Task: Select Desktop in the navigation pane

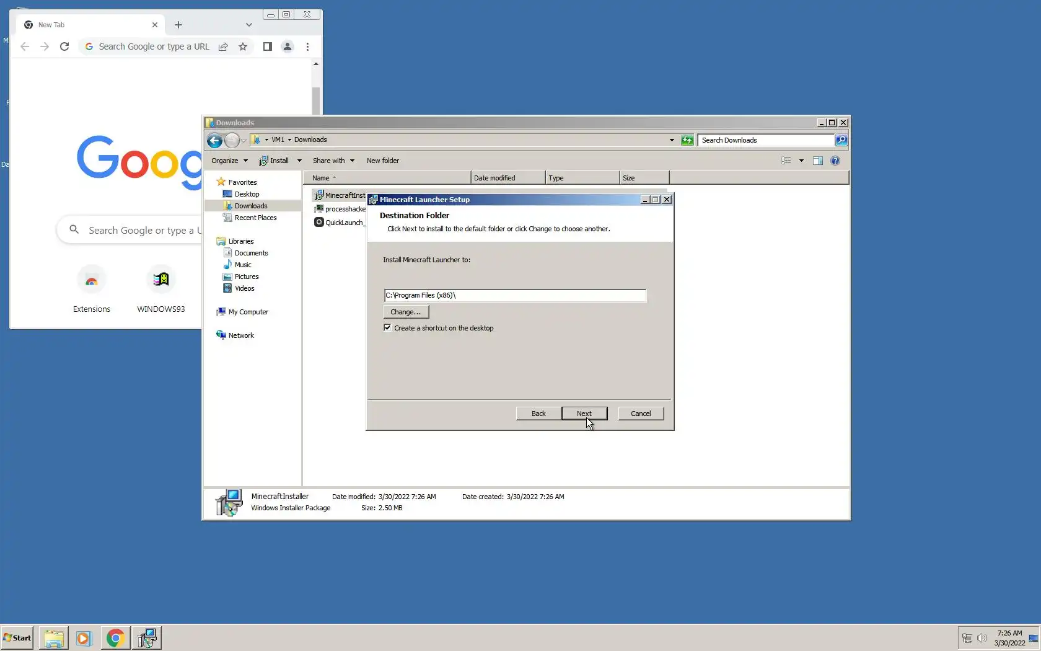Action: pyautogui.click(x=247, y=194)
